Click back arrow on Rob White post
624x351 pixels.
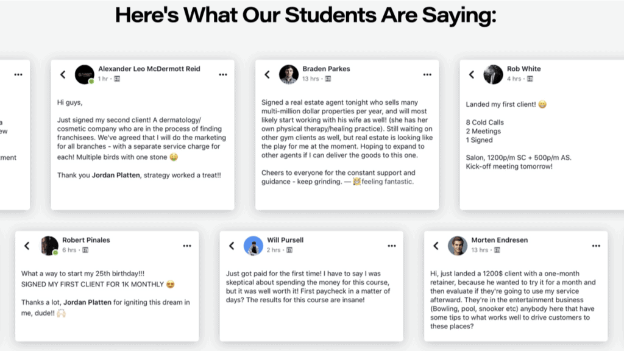coord(472,74)
